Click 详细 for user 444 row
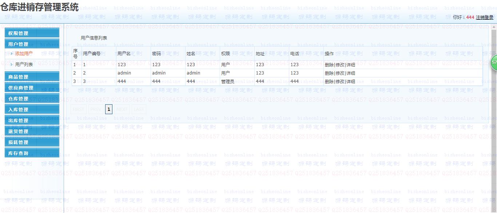Image resolution: width=497 pixels, height=213 pixels. (x=351, y=81)
